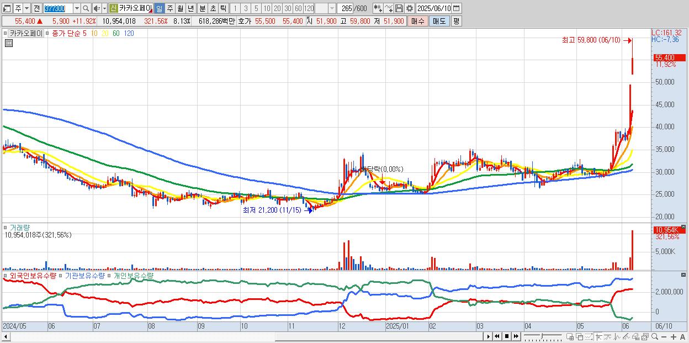
Task: Click the stock code input field 377300
Action: (58, 8)
